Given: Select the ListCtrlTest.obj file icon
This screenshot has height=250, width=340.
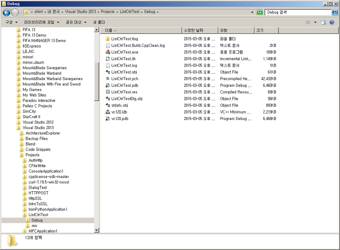Looking at the screenshot, I should [x=108, y=72].
